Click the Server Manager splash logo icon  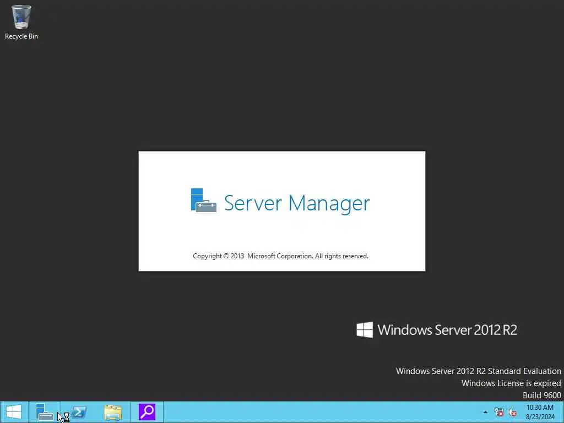(204, 200)
